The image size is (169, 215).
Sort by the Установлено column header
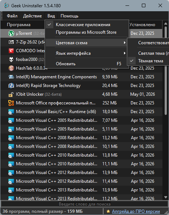[x=142, y=25]
